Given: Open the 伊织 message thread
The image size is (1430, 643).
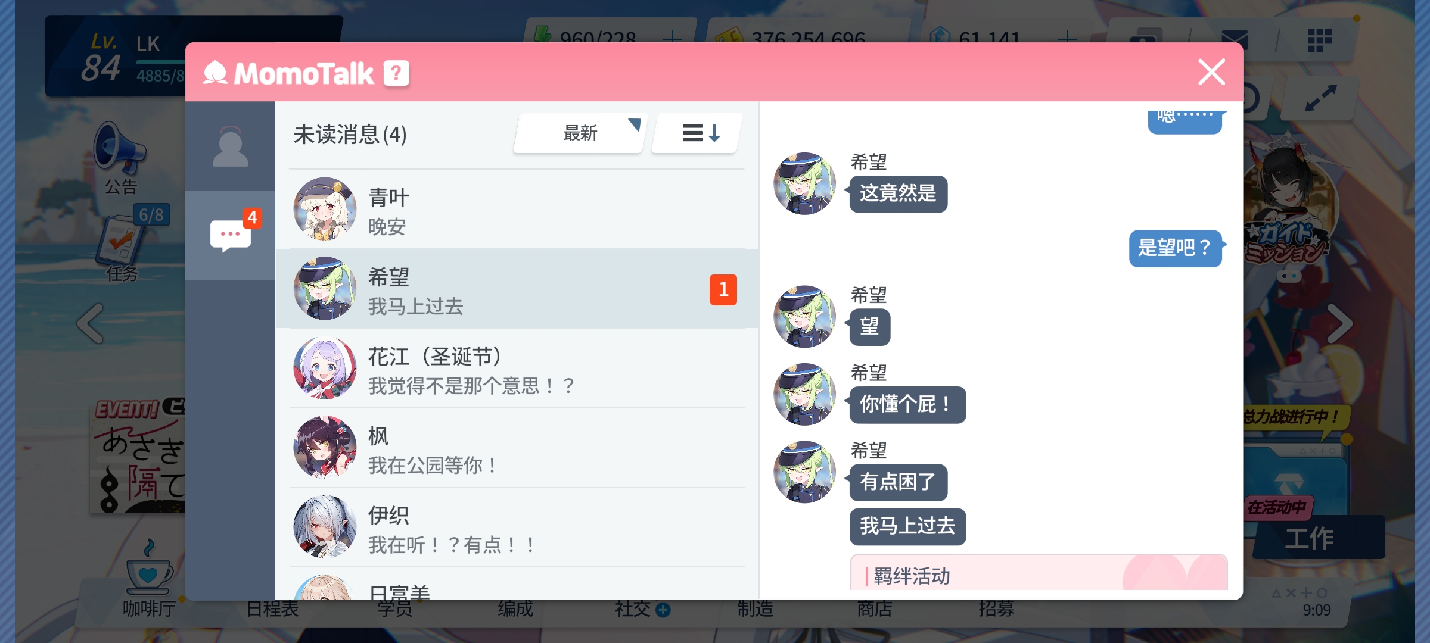Looking at the screenshot, I should click(517, 527).
